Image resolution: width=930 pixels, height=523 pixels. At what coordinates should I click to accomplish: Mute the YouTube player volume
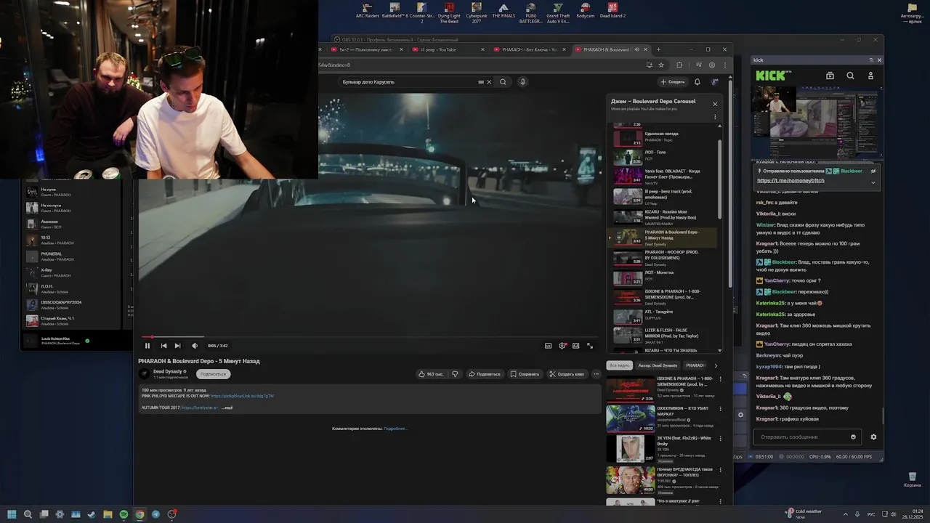click(194, 346)
